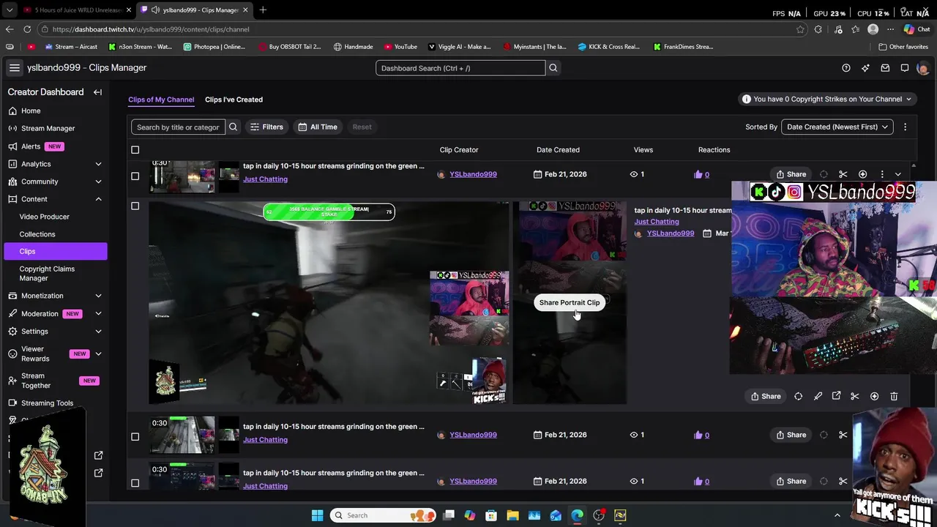937x527 pixels.
Task: Click featured star icon in expanded clip toolbar
Action: (875, 396)
